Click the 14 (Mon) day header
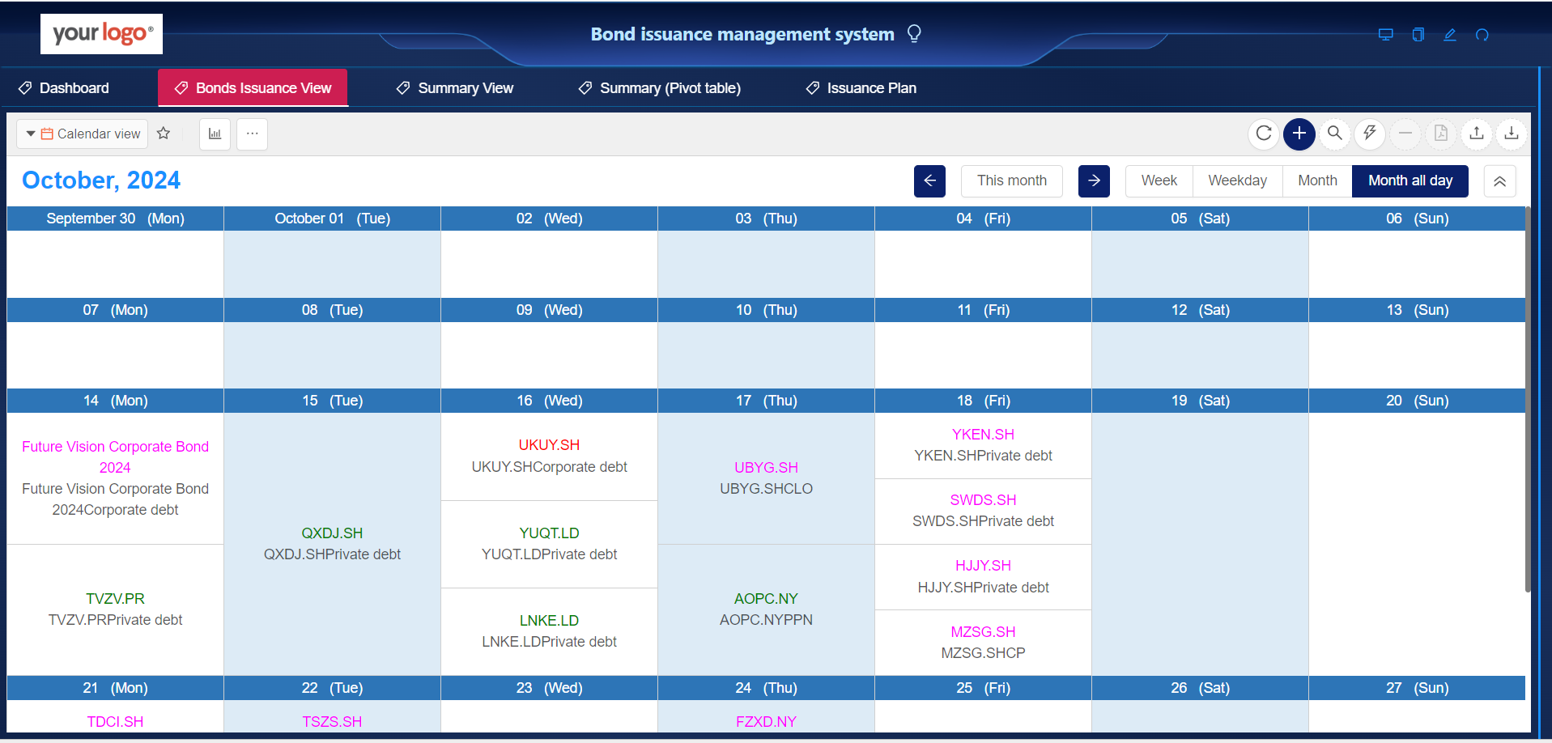The image size is (1552, 743). (115, 401)
